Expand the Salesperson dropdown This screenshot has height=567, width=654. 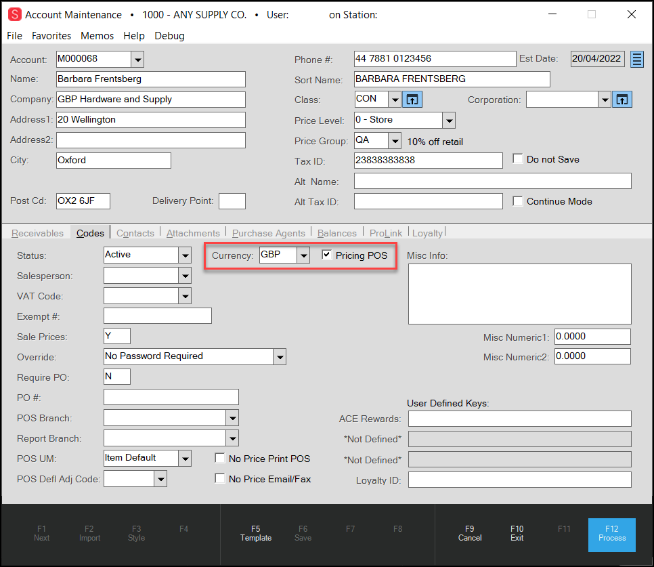coord(185,276)
